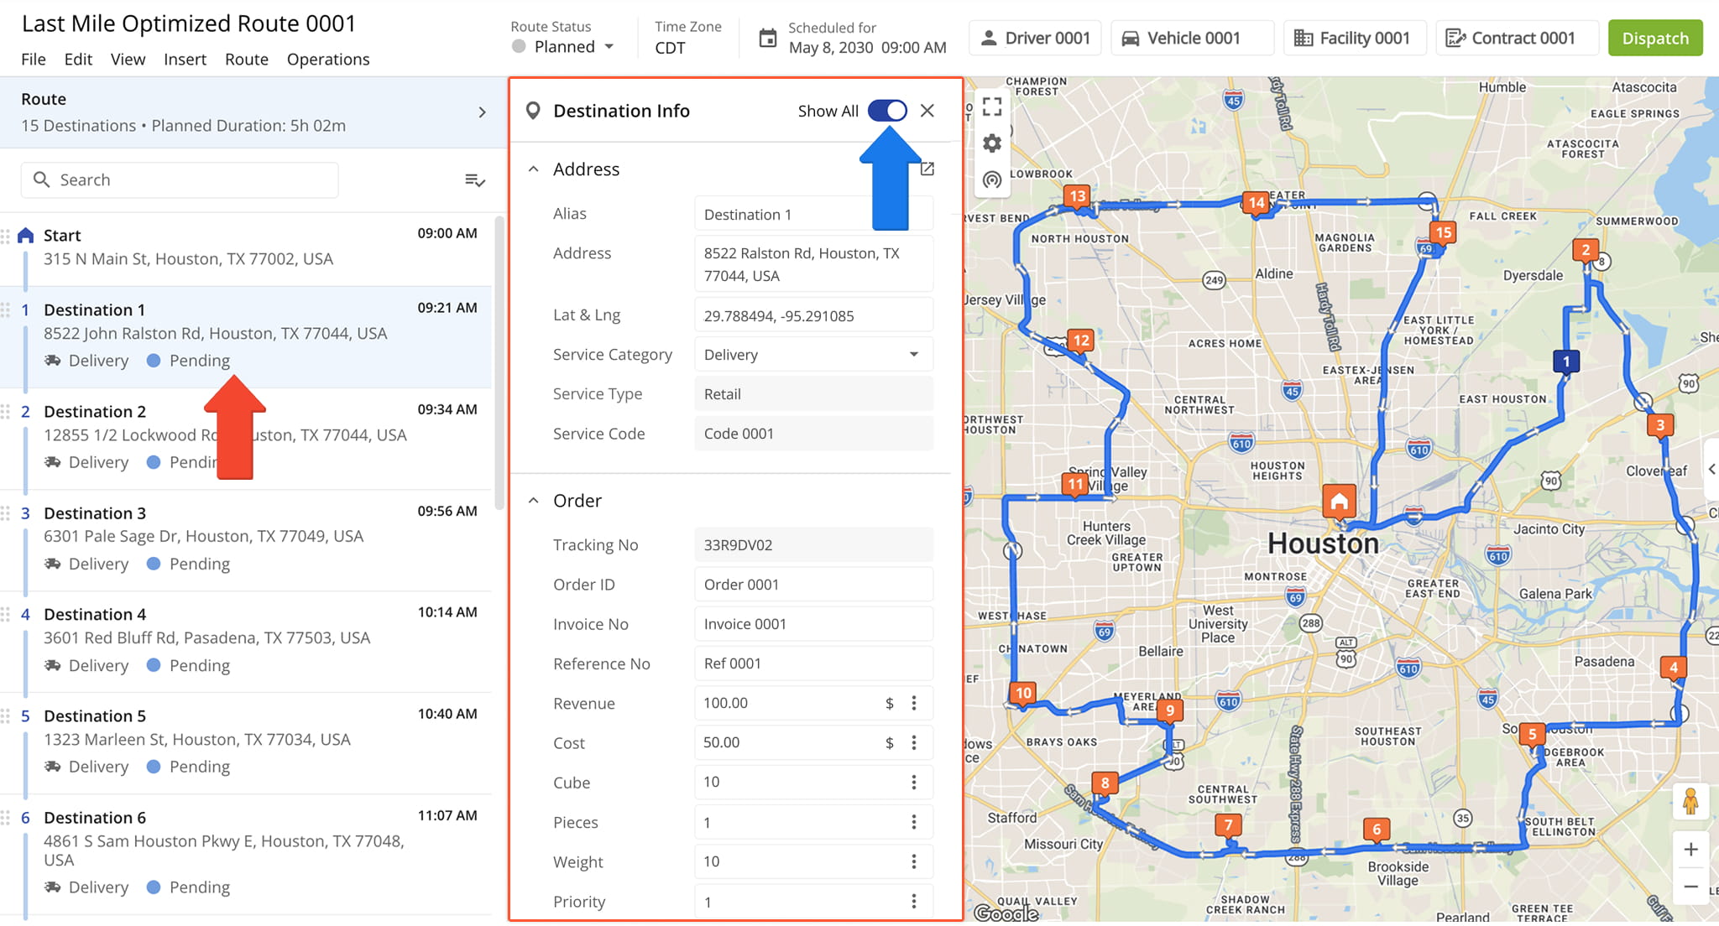Open the Insert menu

click(x=185, y=60)
